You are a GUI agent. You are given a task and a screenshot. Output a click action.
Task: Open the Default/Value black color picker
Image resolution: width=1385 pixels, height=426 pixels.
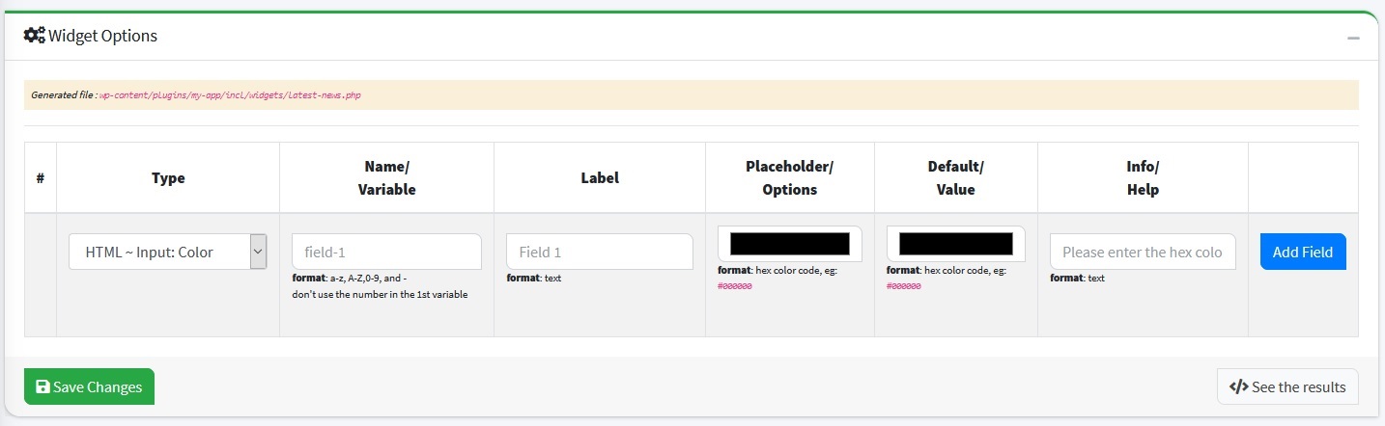[955, 244]
